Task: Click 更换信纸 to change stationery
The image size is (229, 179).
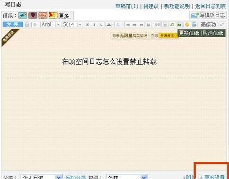Action: pyautogui.click(x=189, y=33)
